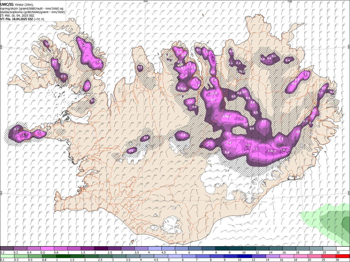The image size is (350, 262).
Task: Pick the dark teal 8 swatch on snow scale
Action: click(x=222, y=248)
